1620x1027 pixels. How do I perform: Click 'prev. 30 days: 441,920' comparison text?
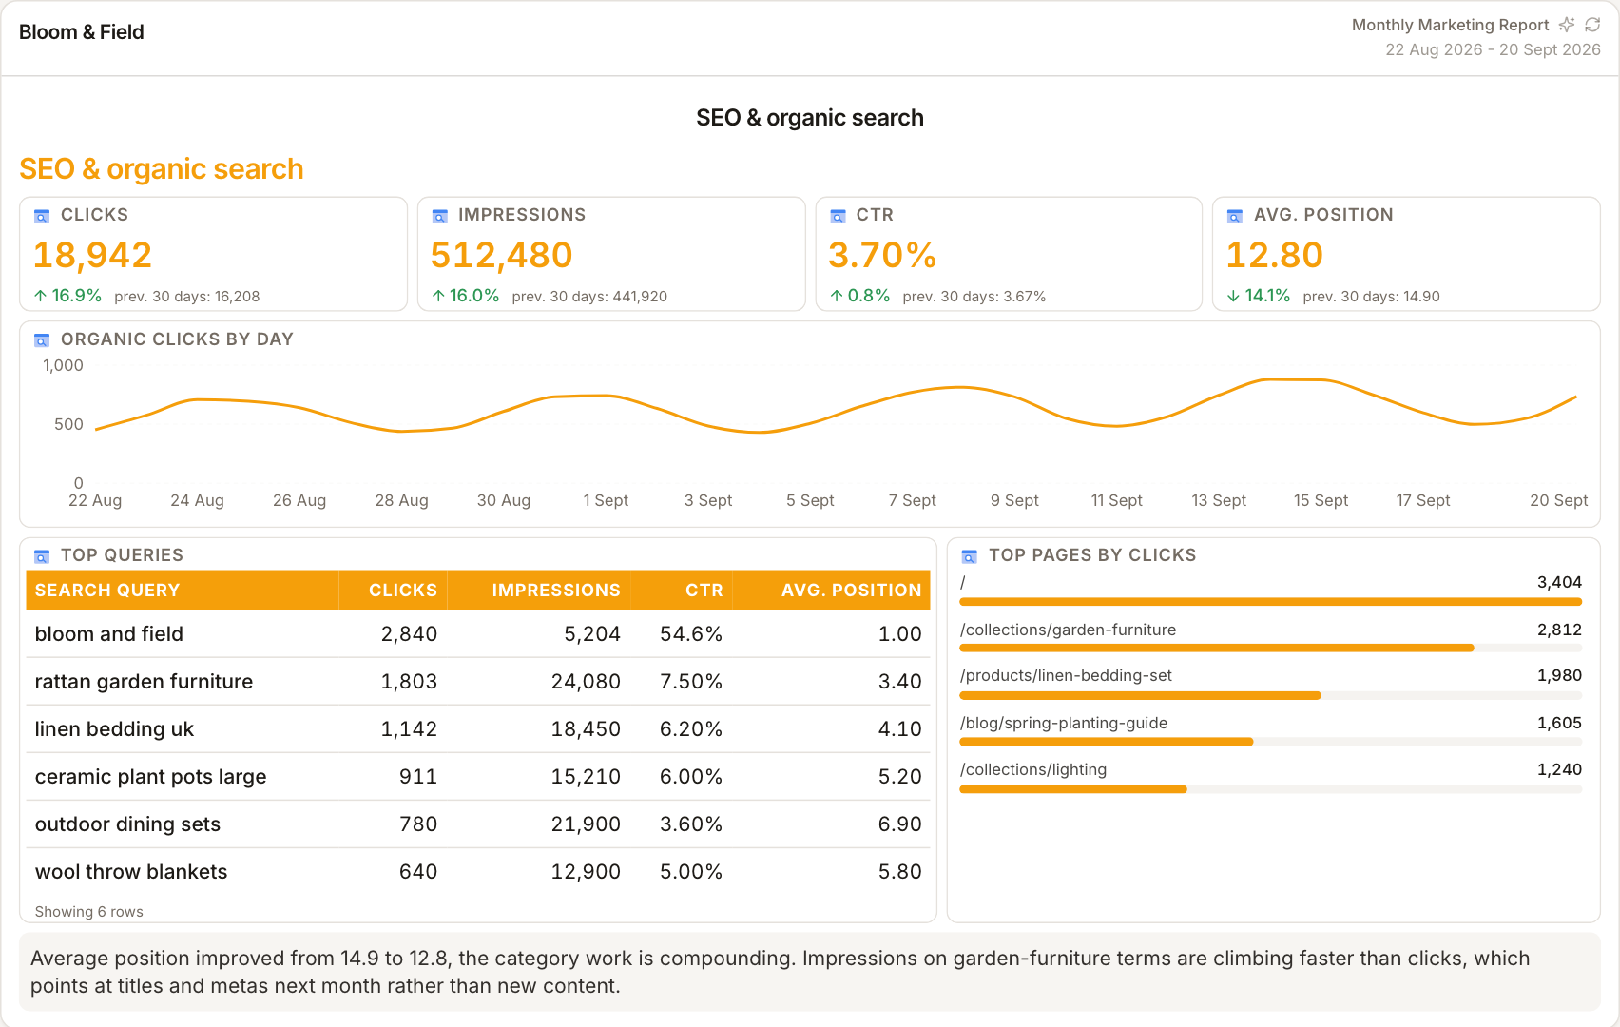(x=589, y=297)
